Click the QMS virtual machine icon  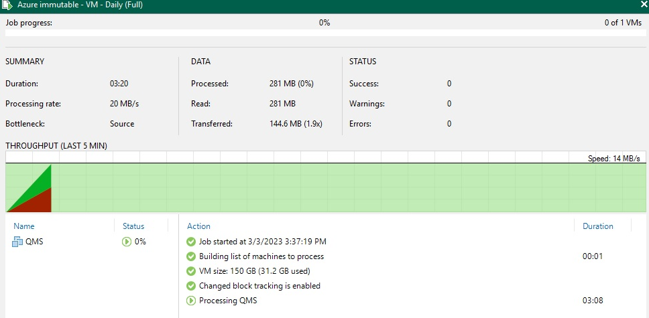click(x=17, y=242)
